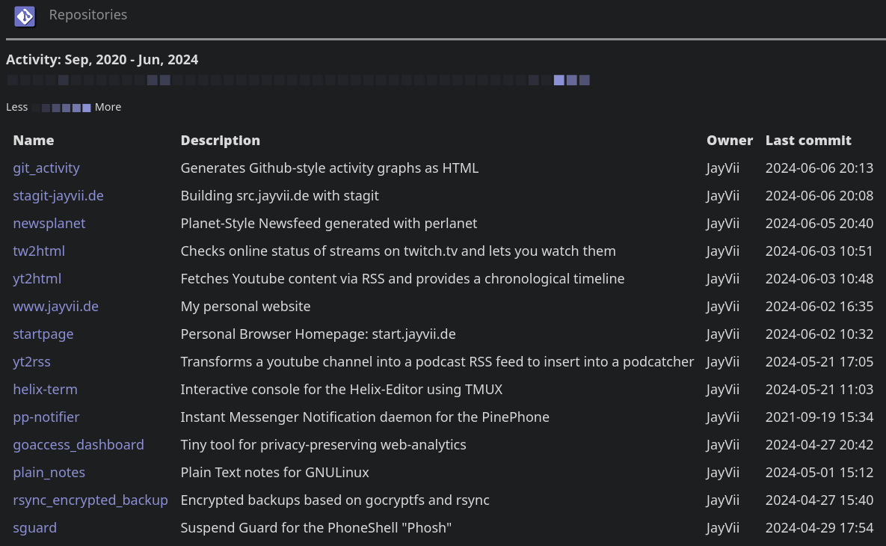This screenshot has height=546, width=886.
Task: Click the commit date 2024-04-27 20:42
Action: tap(819, 445)
